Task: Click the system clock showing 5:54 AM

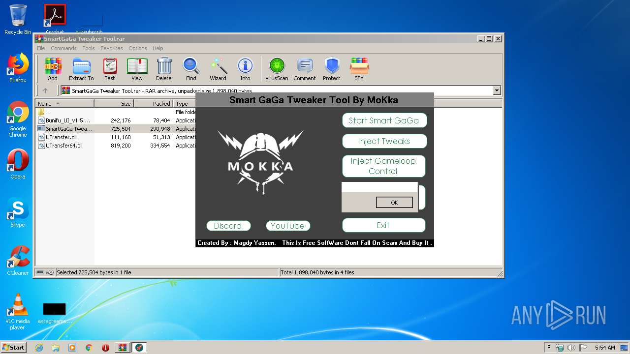Action: coord(605,348)
